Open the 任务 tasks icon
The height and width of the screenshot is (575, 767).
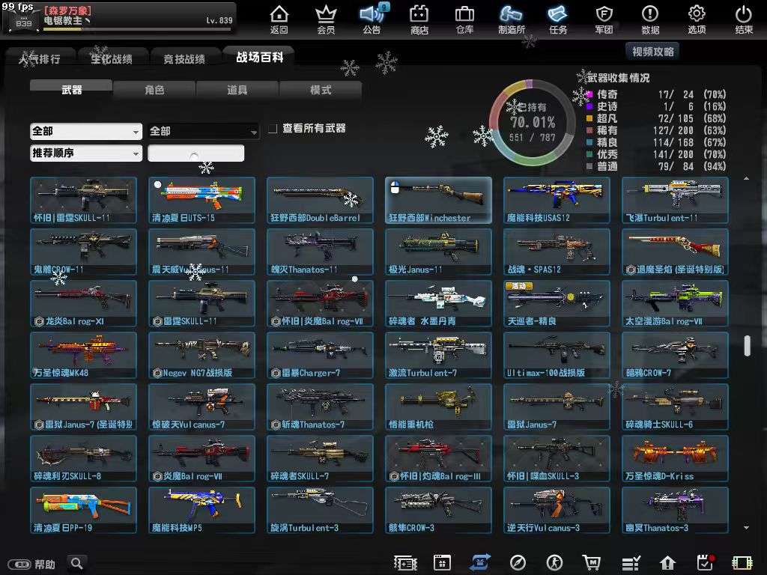click(558, 19)
